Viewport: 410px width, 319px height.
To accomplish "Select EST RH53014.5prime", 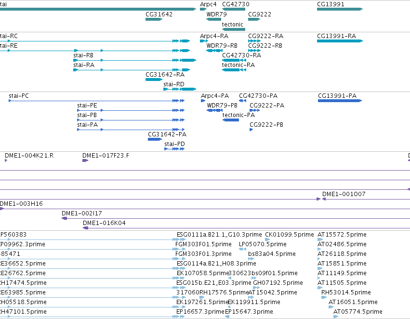I will tap(346, 292).
